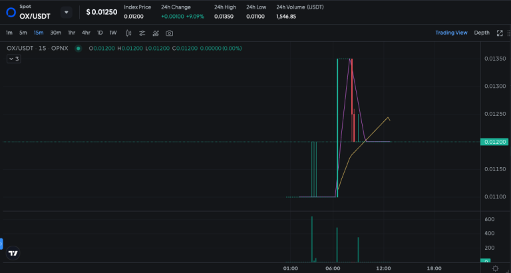
Task: Open chart settings sliders icon
Action: tap(141, 33)
